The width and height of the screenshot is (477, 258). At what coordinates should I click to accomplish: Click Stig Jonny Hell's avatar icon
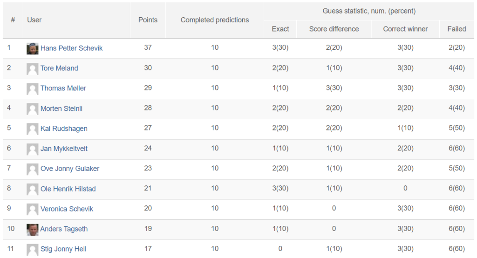pyautogui.click(x=32, y=250)
